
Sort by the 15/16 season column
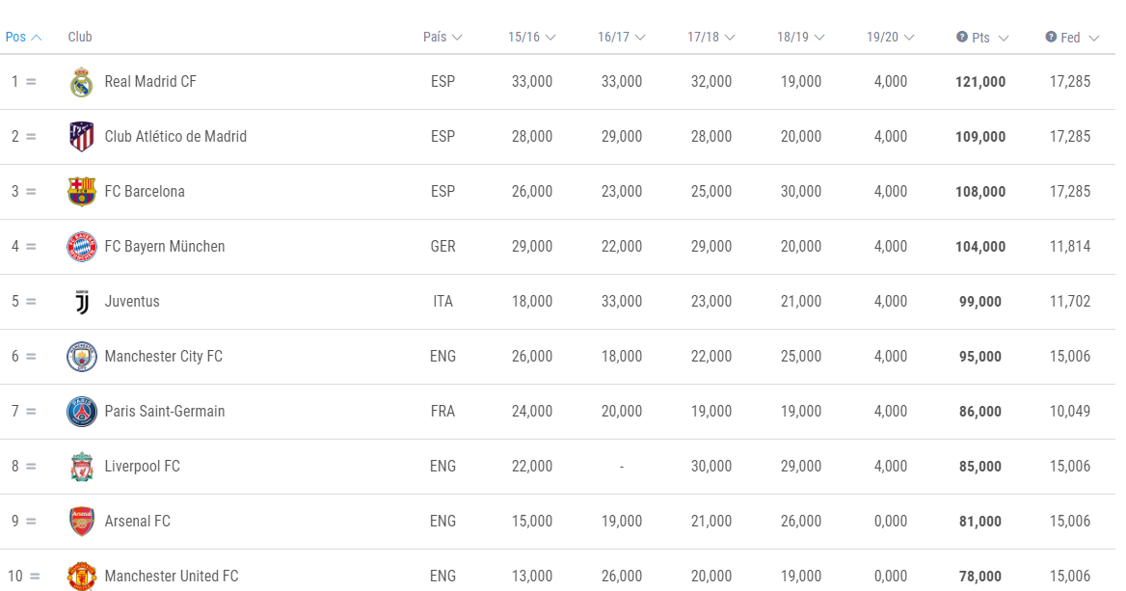(532, 37)
